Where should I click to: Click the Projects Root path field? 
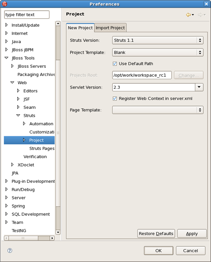tap(142, 75)
